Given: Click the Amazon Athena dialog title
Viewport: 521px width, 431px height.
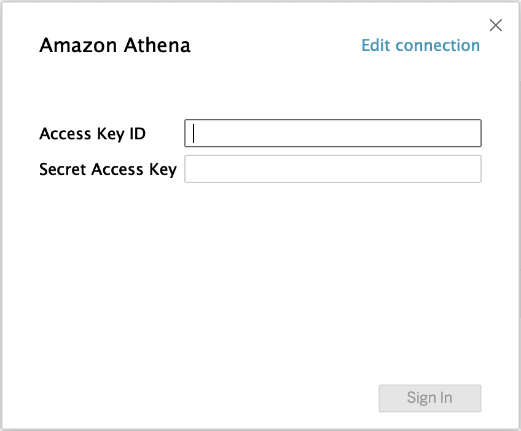Looking at the screenshot, I should (115, 45).
